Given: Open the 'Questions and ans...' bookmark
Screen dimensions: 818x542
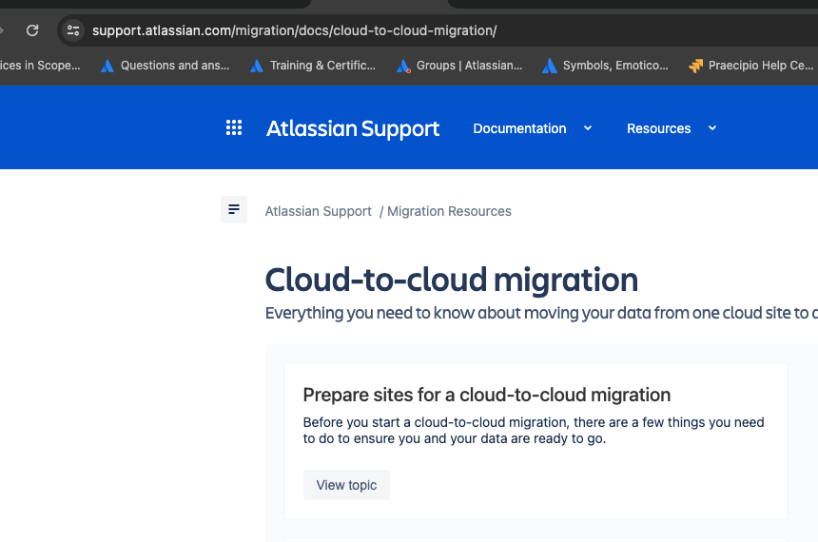Looking at the screenshot, I should click(165, 66).
